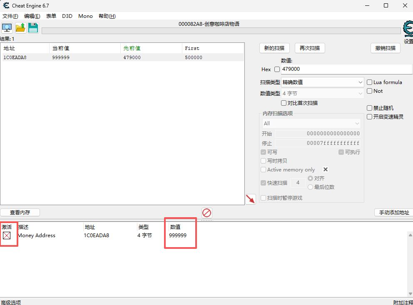Click the save floppy disk icon
413x305 pixels.
(33, 28)
